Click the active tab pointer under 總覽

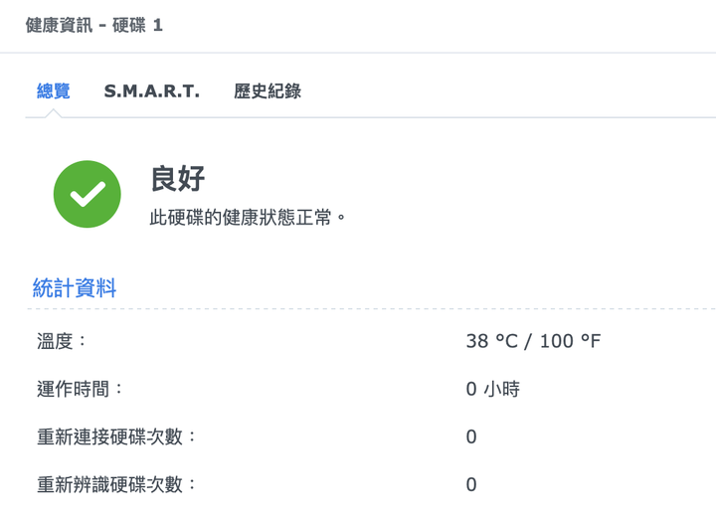point(54,113)
